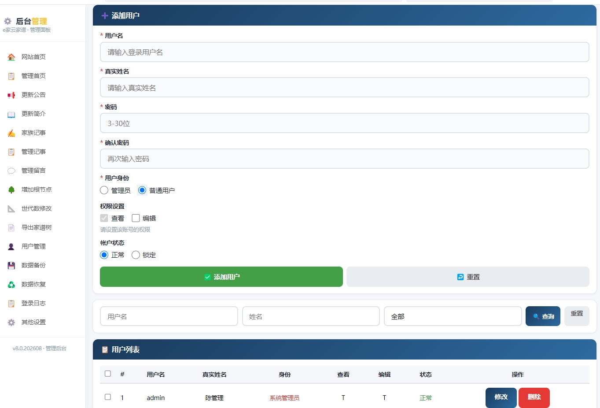Viewport: 600px width, 408px height.
Task: Click the small 重置 button beside 查询
Action: pyautogui.click(x=577, y=316)
